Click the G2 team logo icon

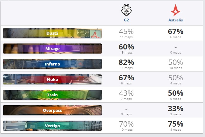126,11
